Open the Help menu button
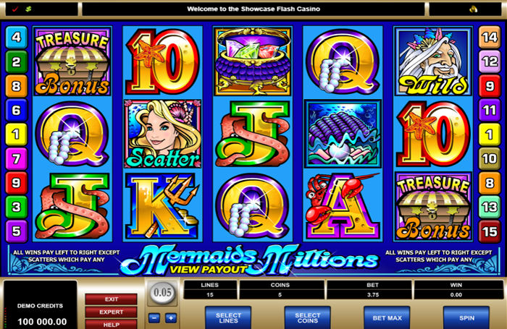507x329 pixels. coord(112,325)
